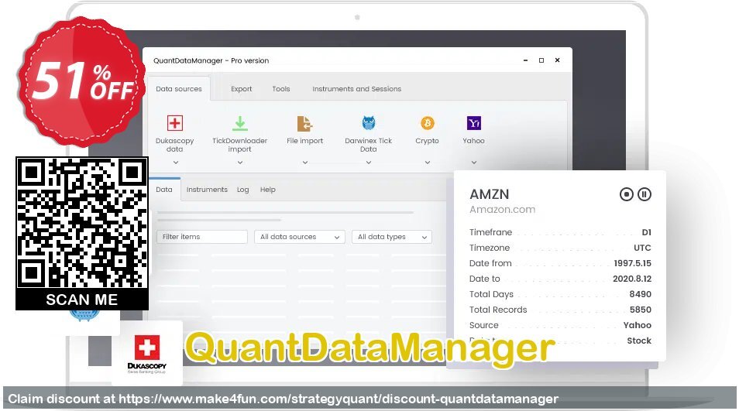Open the All data types dropdown

tap(392, 237)
